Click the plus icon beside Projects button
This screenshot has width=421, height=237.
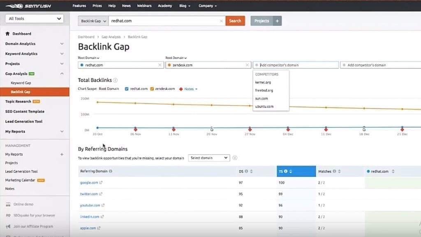click(x=277, y=21)
